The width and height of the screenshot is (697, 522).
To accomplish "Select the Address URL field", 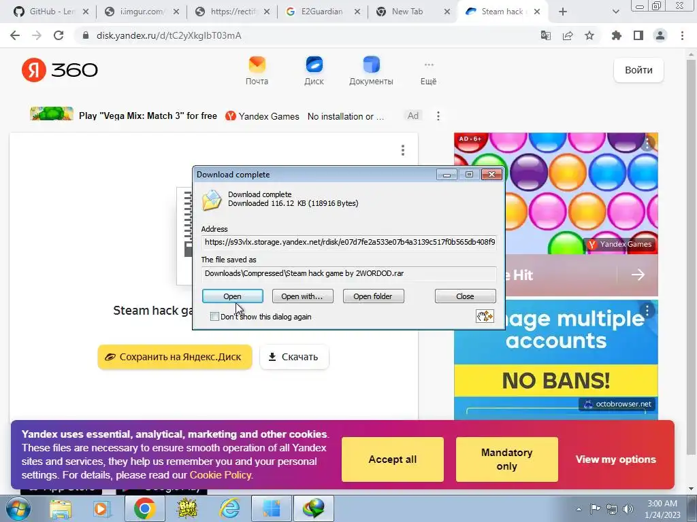I will (349, 243).
